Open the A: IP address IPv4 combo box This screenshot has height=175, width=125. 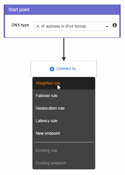72,26
